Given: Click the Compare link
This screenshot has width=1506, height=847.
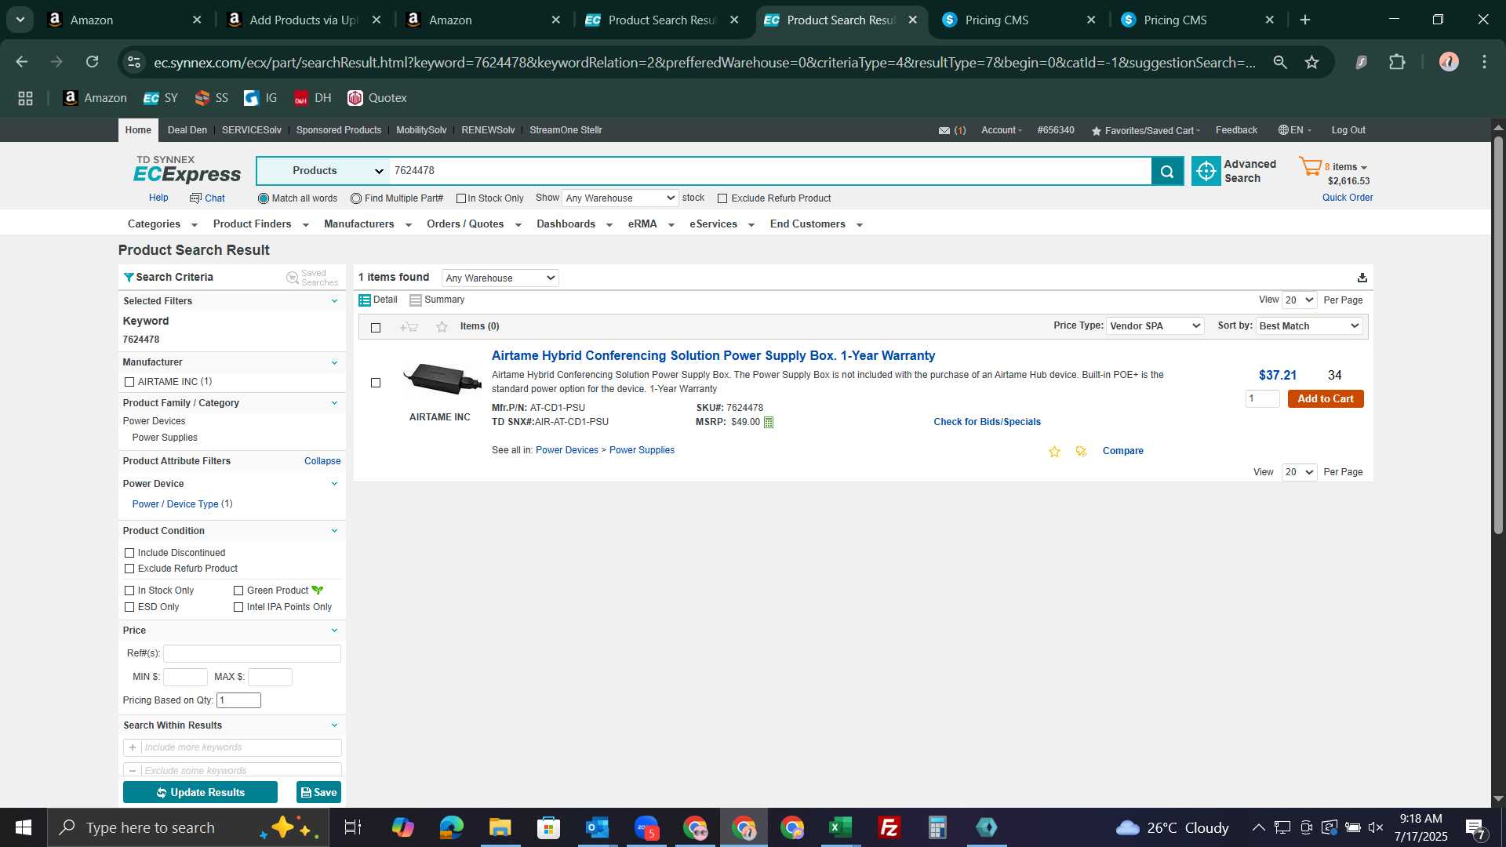Looking at the screenshot, I should 1122,451.
